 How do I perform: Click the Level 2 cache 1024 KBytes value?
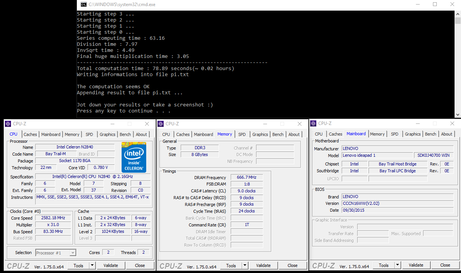point(113,231)
